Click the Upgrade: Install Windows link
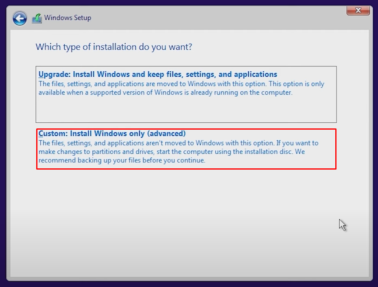This screenshot has width=378, height=287. (157, 74)
